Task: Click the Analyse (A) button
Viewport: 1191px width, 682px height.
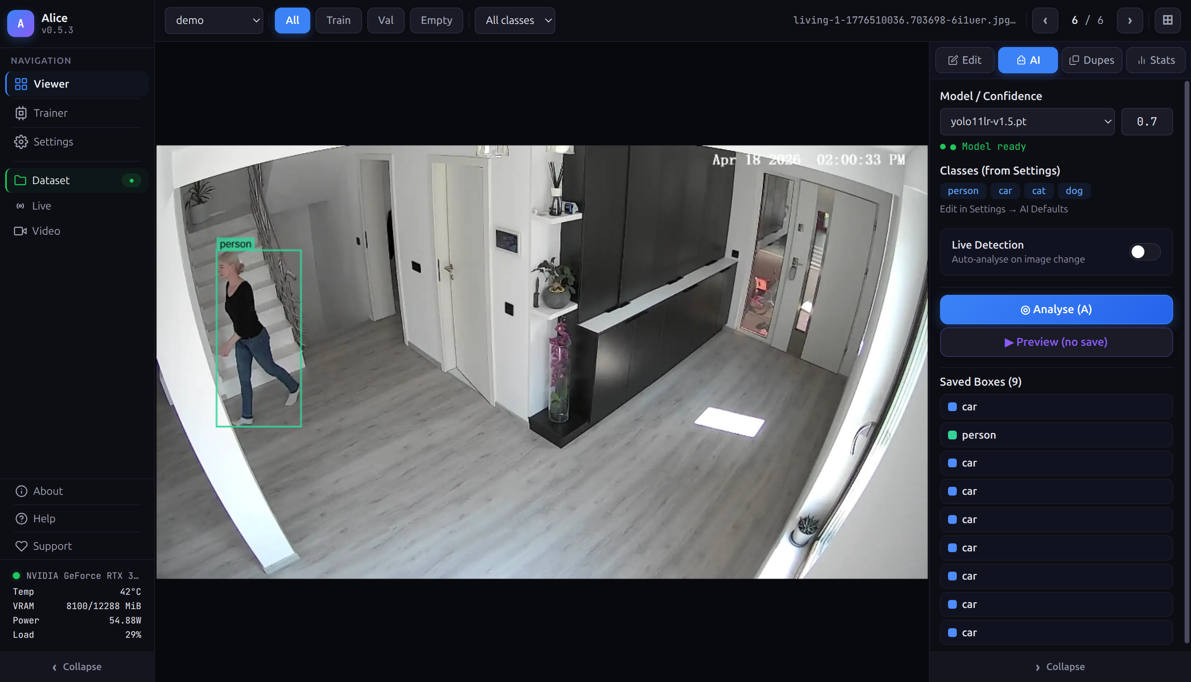Action: pos(1056,309)
